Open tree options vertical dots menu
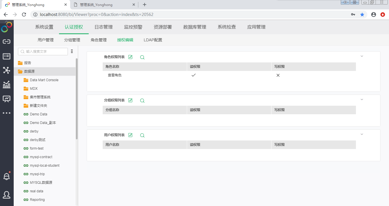Viewport: 389px width, 206px height. [72, 51]
